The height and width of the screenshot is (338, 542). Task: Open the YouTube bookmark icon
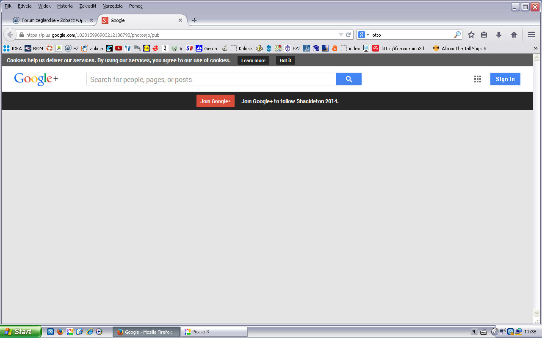tap(119, 48)
